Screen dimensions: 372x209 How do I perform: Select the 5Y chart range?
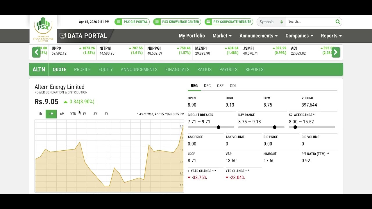pos(106,114)
